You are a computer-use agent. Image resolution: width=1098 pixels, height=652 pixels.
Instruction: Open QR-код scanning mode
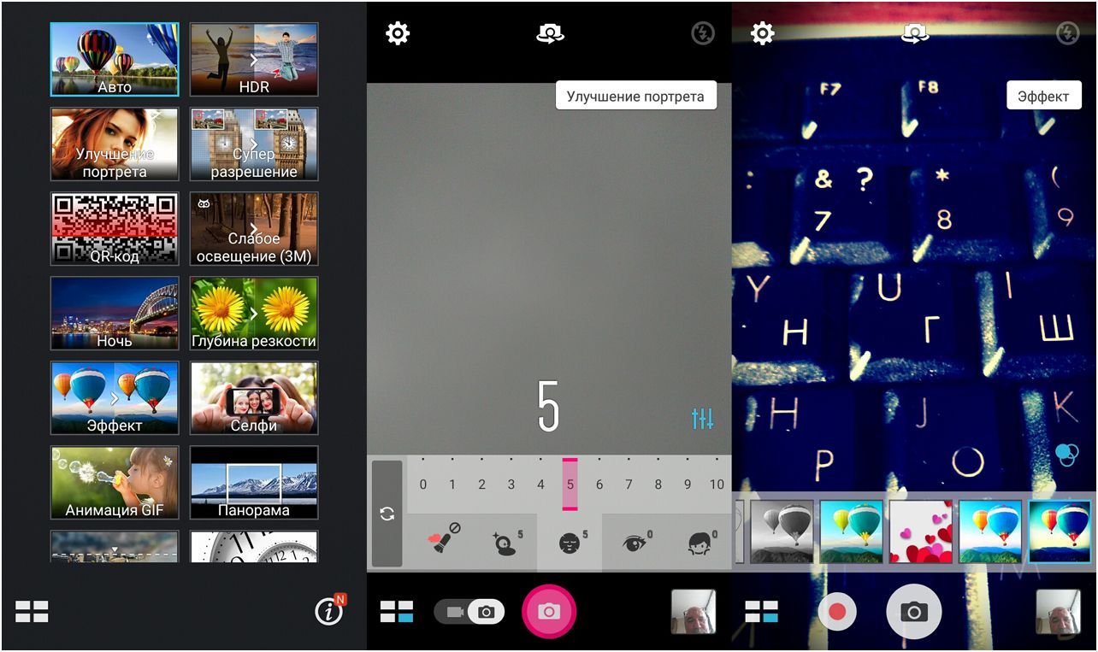click(x=115, y=228)
